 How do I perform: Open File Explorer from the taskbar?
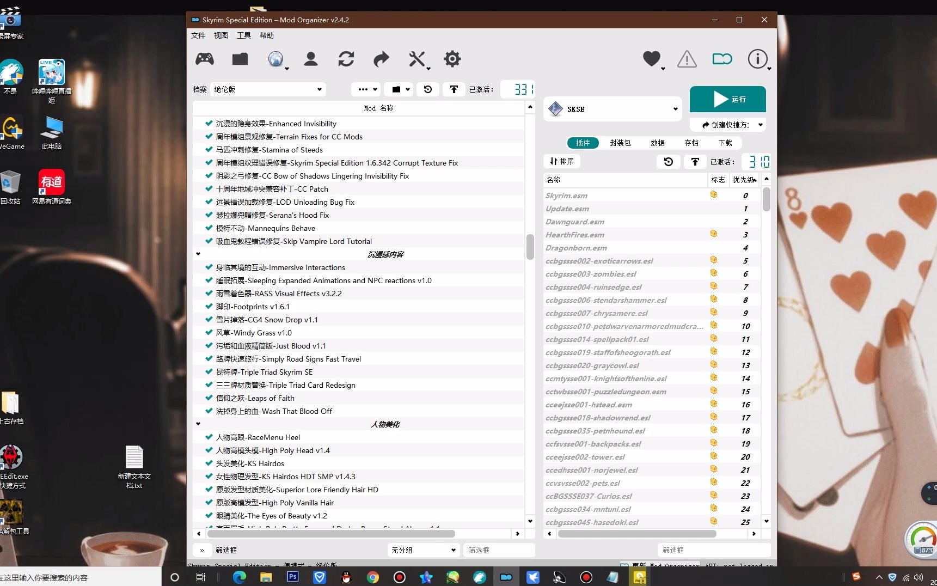[x=266, y=577]
